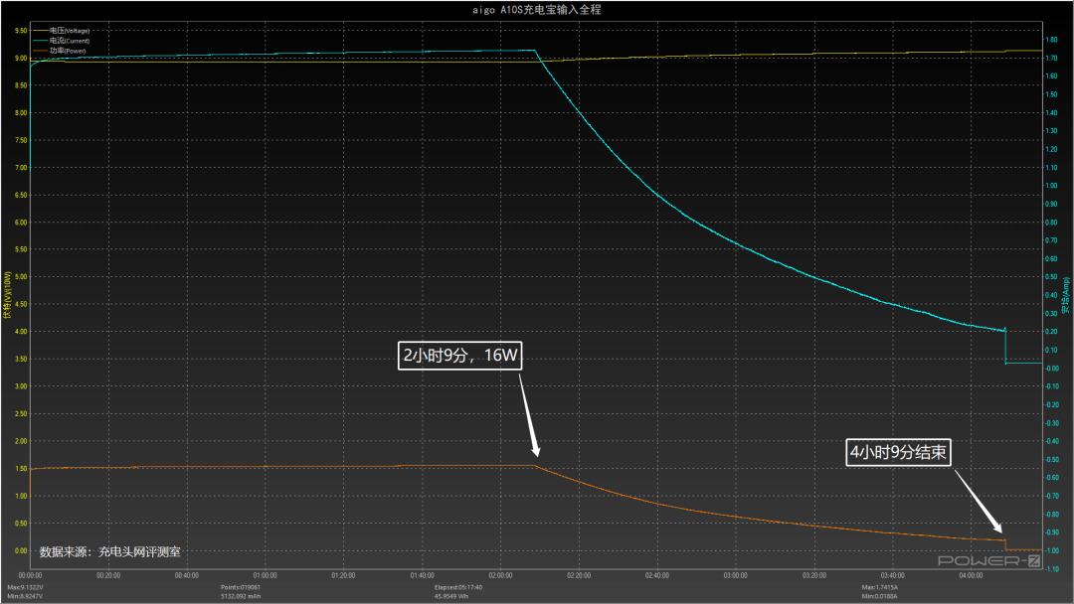Click the 00:00:00 time axis label
The width and height of the screenshot is (1074, 604).
click(x=30, y=576)
